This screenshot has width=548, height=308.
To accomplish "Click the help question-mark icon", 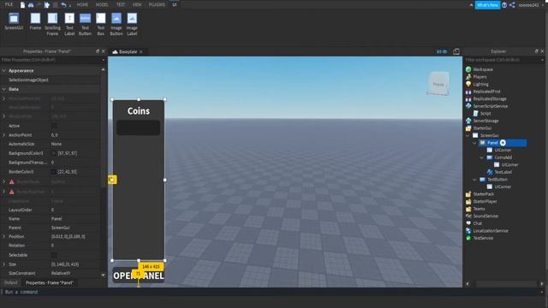I will pyautogui.click(x=504, y=5).
